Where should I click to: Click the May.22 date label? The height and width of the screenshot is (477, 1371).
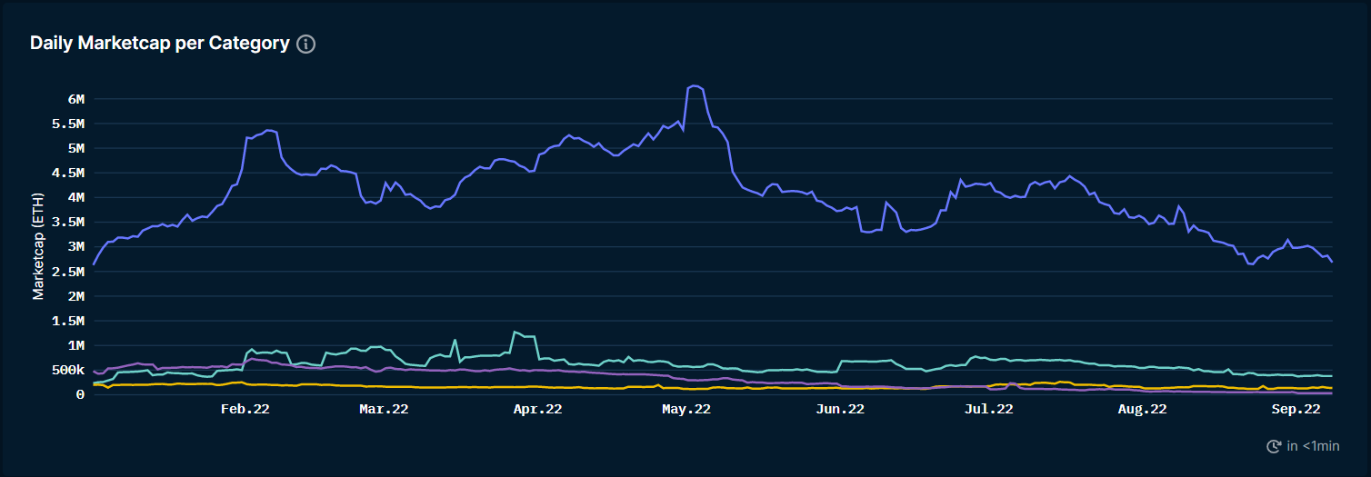(685, 410)
